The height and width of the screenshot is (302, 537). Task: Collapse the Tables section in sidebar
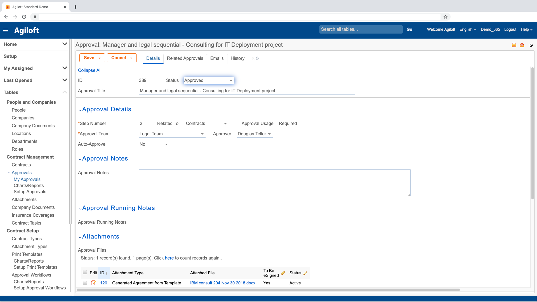point(65,92)
